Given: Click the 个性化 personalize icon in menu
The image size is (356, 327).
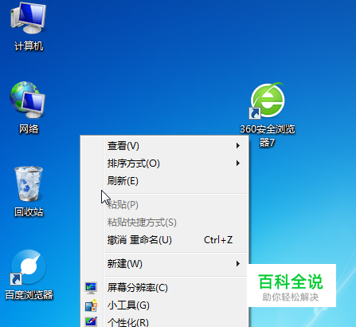Looking at the screenshot, I should click(91, 321).
